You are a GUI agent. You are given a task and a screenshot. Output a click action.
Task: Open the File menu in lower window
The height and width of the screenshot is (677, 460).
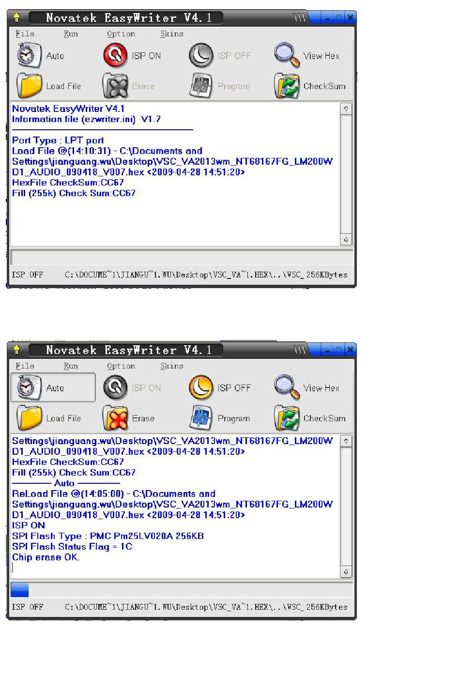[x=25, y=366]
